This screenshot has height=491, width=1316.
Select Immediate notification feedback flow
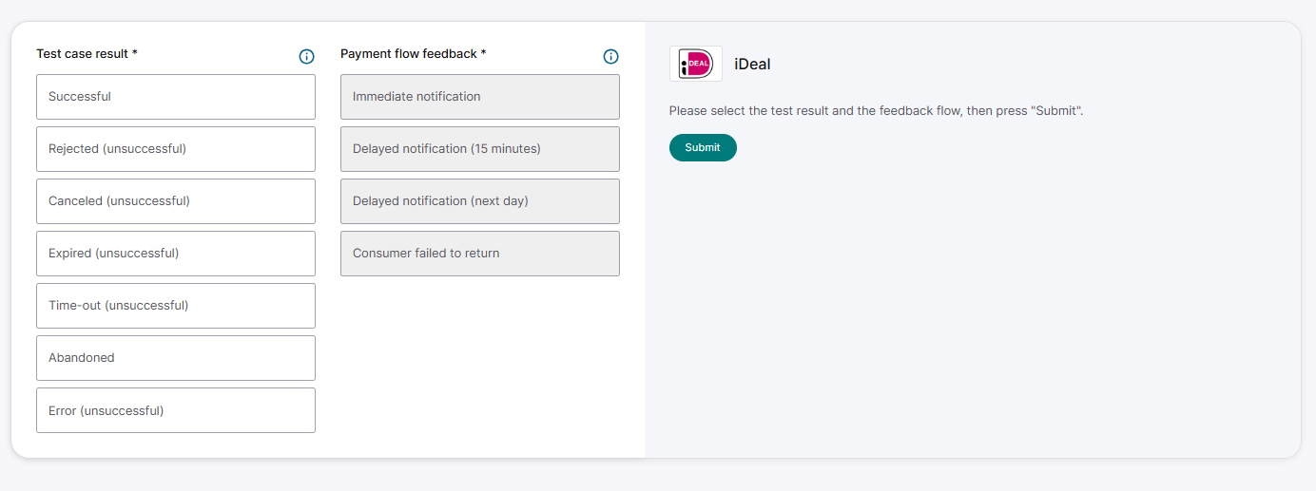480,97
